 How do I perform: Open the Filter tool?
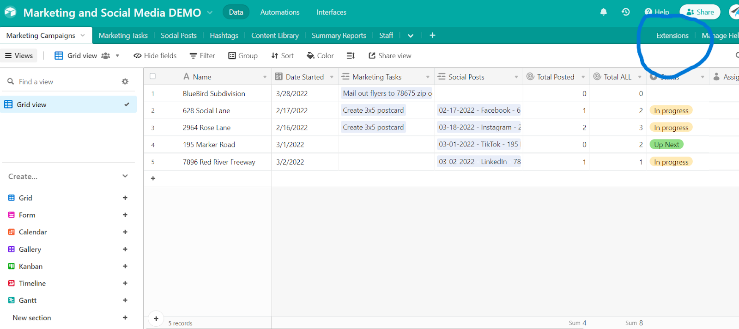[202, 55]
